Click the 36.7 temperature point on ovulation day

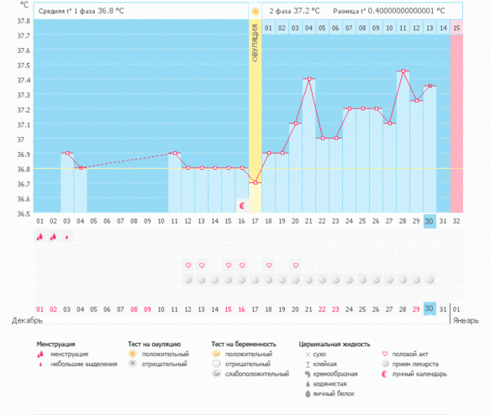point(255,183)
